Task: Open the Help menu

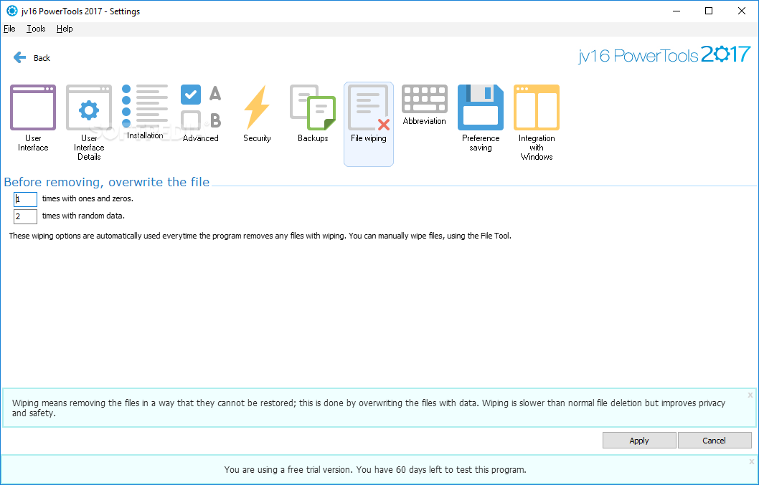Action: (65, 29)
